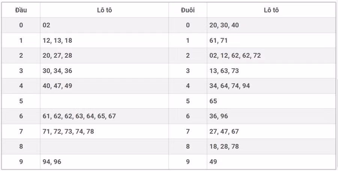Click the cell containing only 02

point(47,25)
